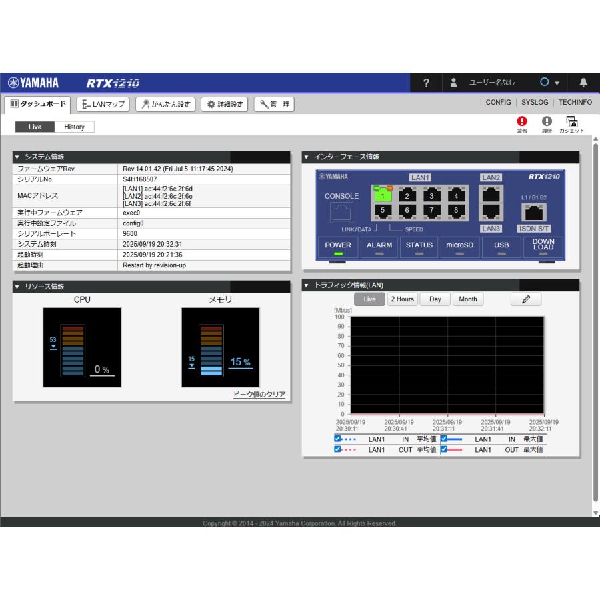Open the gadget selection icon
The height and width of the screenshot is (600, 600).
point(572,122)
